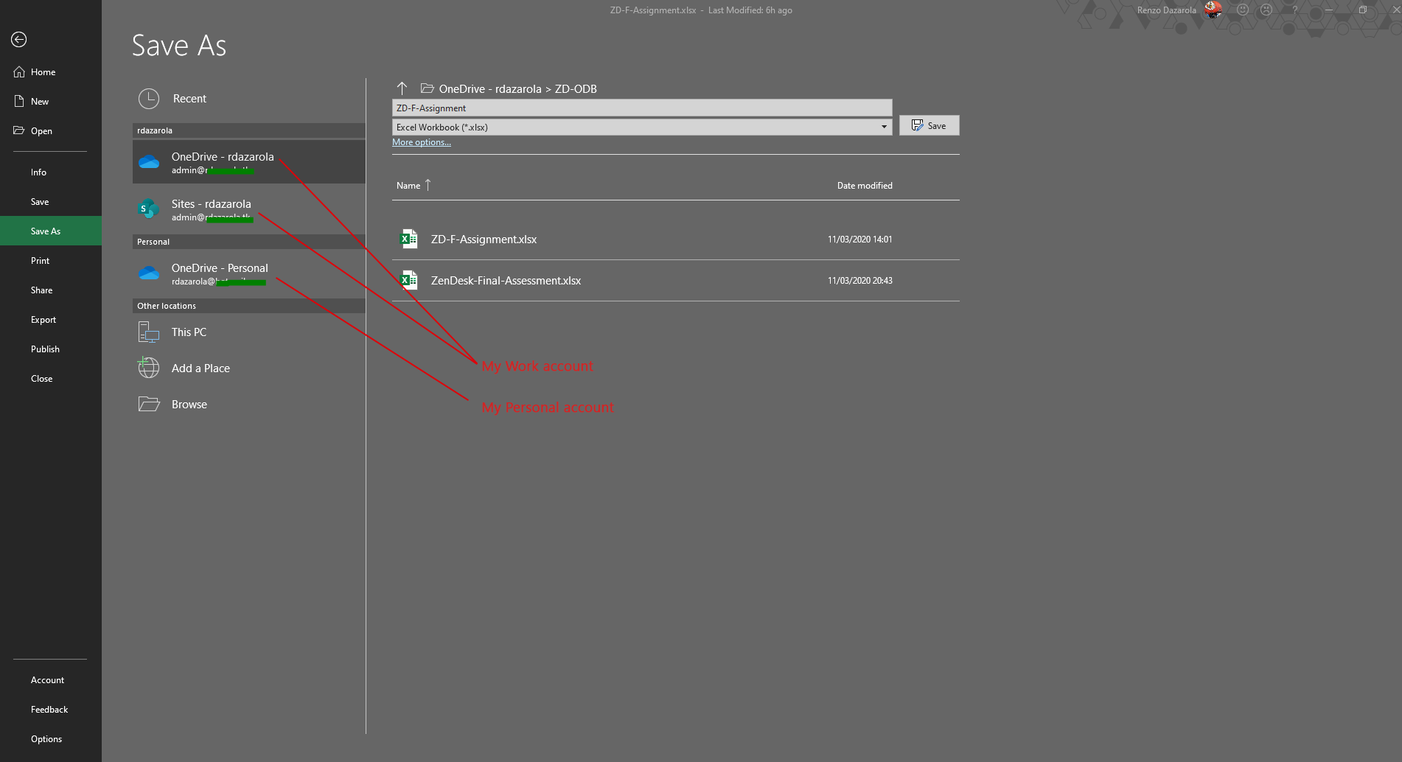Choose OneDrive - rdazarola work location
This screenshot has width=1402, height=762.
(x=249, y=162)
